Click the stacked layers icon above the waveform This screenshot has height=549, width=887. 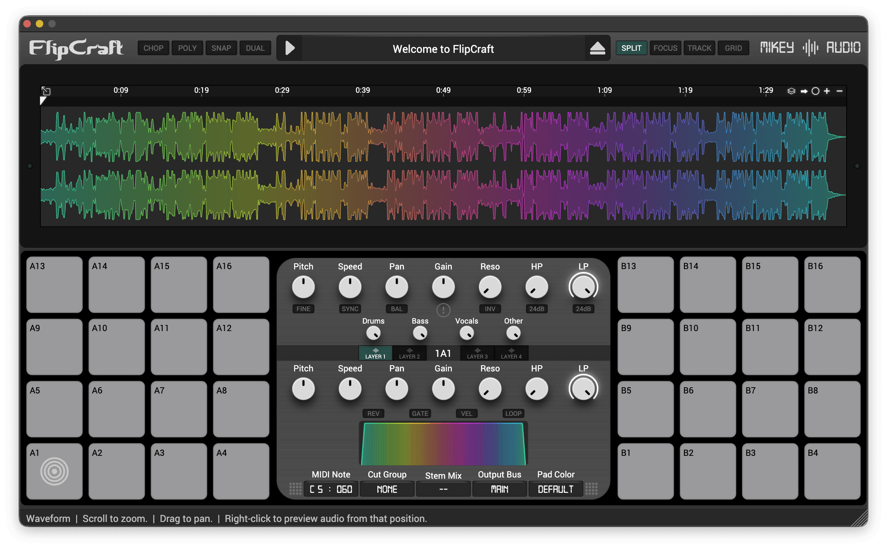coord(791,91)
